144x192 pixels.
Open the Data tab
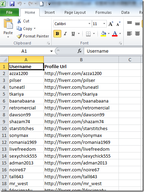pyautogui.click(x=125, y=12)
